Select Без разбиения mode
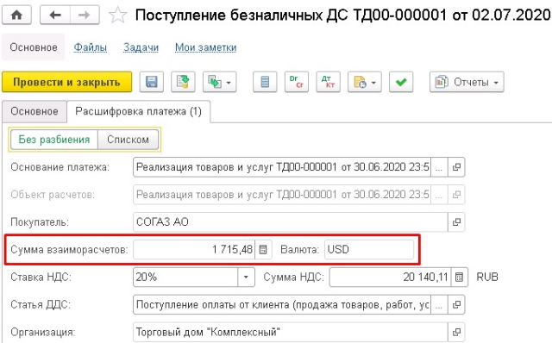Viewport: 552px width, 343px height. (53, 140)
